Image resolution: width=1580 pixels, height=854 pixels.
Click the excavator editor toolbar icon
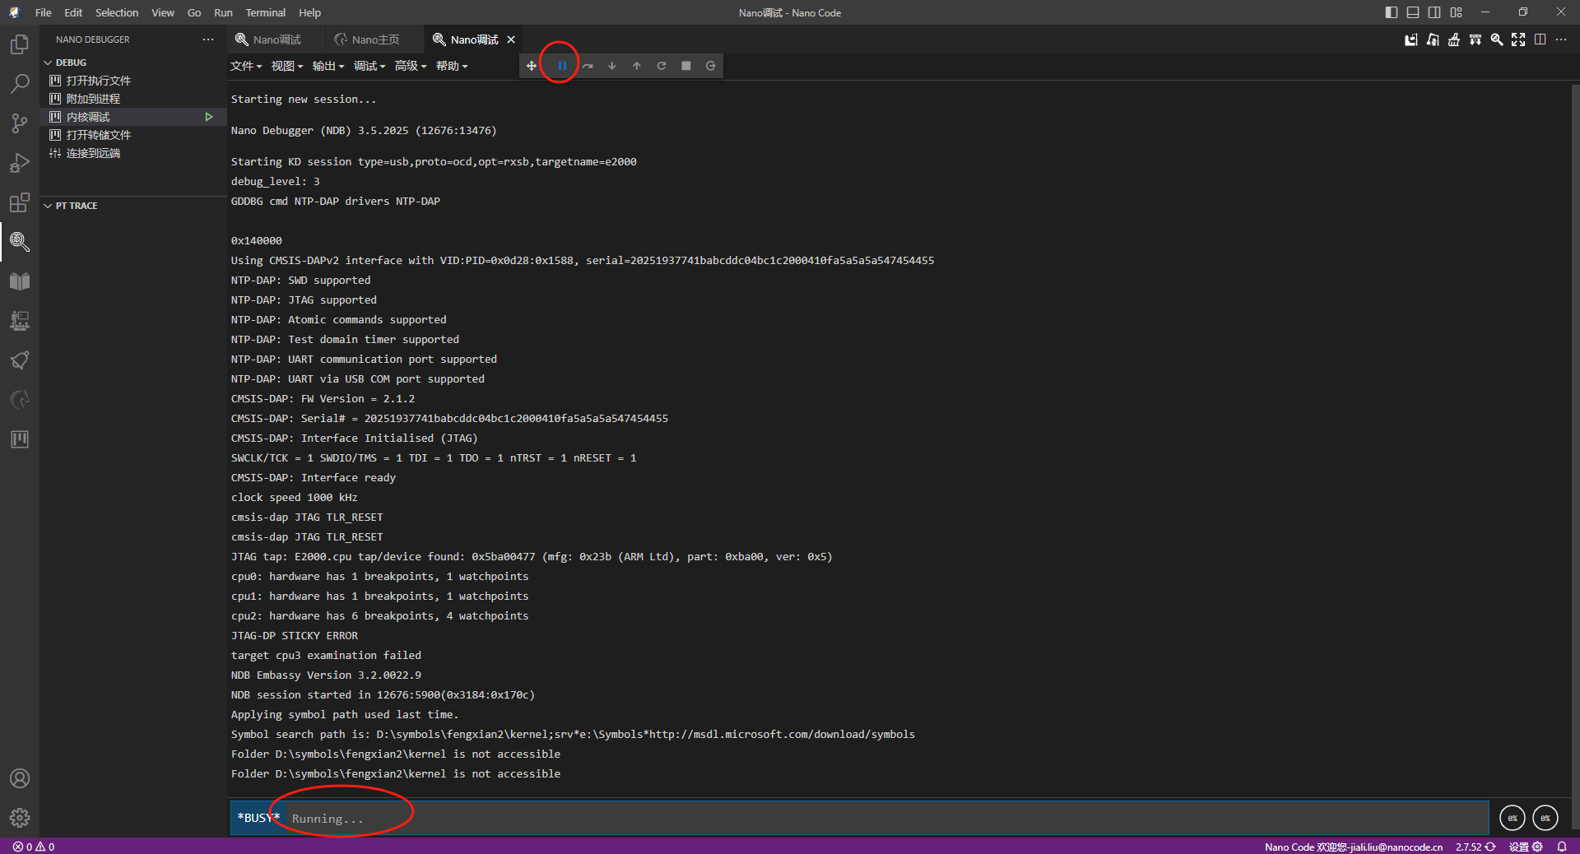tap(1433, 39)
